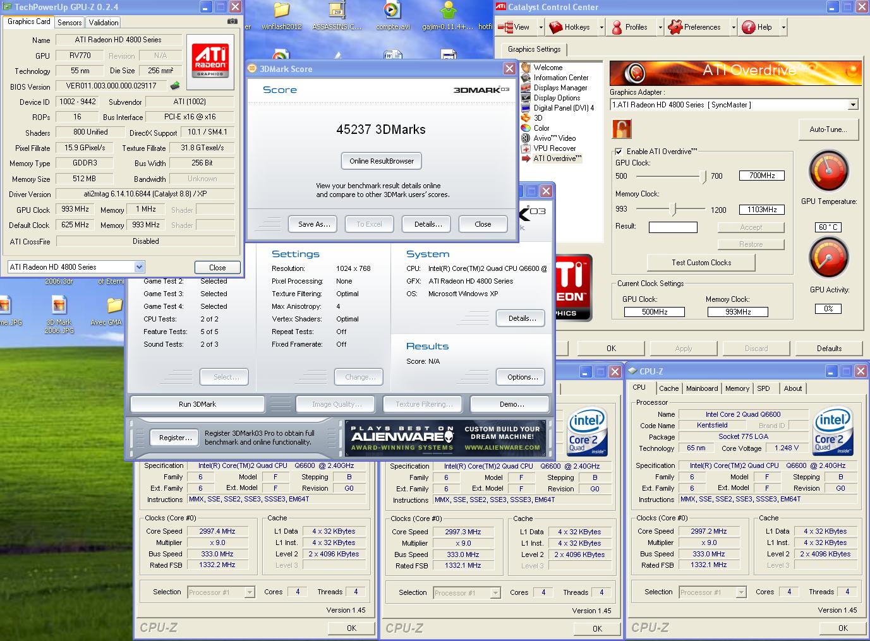870x641 pixels.
Task: Click Details in the 3DMark Score dialog
Action: click(x=428, y=224)
